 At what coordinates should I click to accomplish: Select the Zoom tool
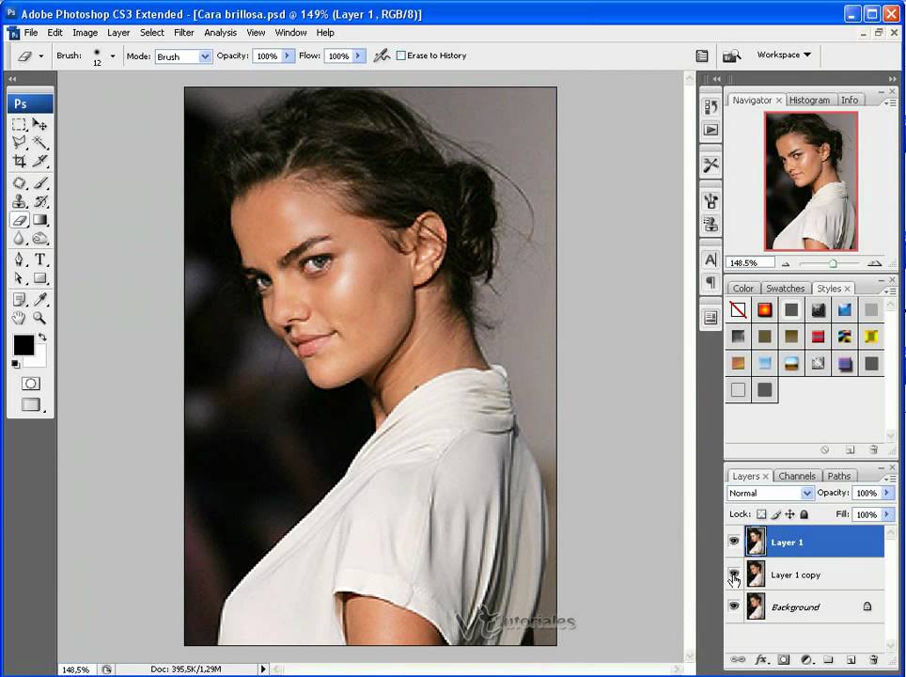click(x=39, y=318)
